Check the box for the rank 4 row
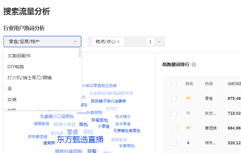241x153 pixels. [x=174, y=143]
